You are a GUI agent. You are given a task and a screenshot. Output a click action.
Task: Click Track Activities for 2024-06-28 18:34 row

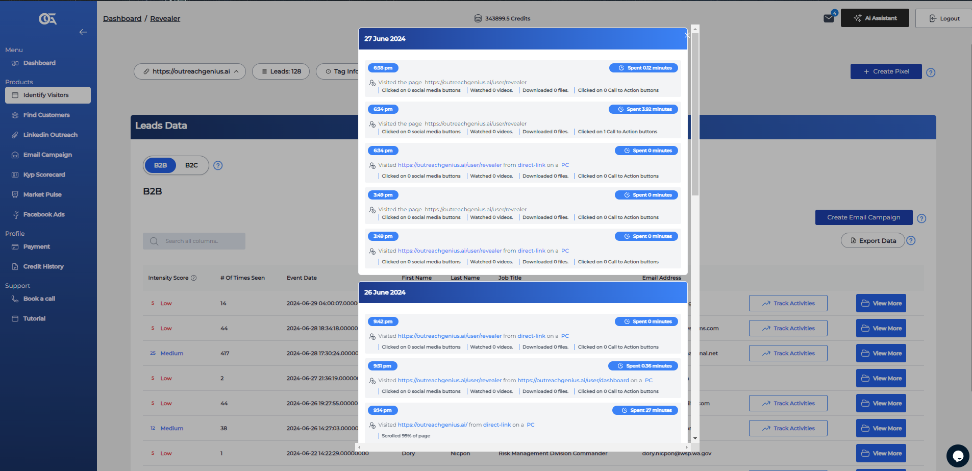788,328
